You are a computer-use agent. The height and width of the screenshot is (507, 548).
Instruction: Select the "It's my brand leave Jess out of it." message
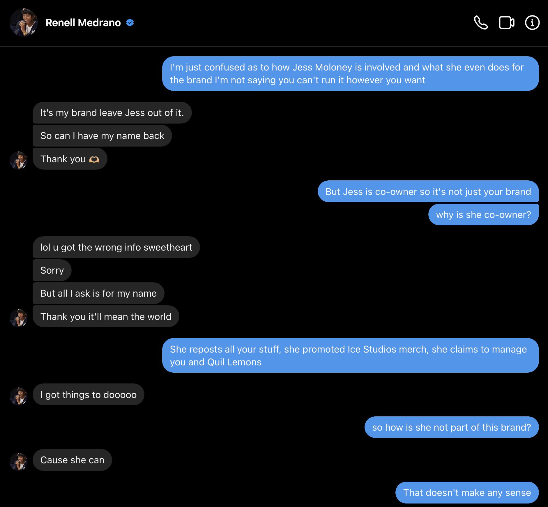click(112, 113)
